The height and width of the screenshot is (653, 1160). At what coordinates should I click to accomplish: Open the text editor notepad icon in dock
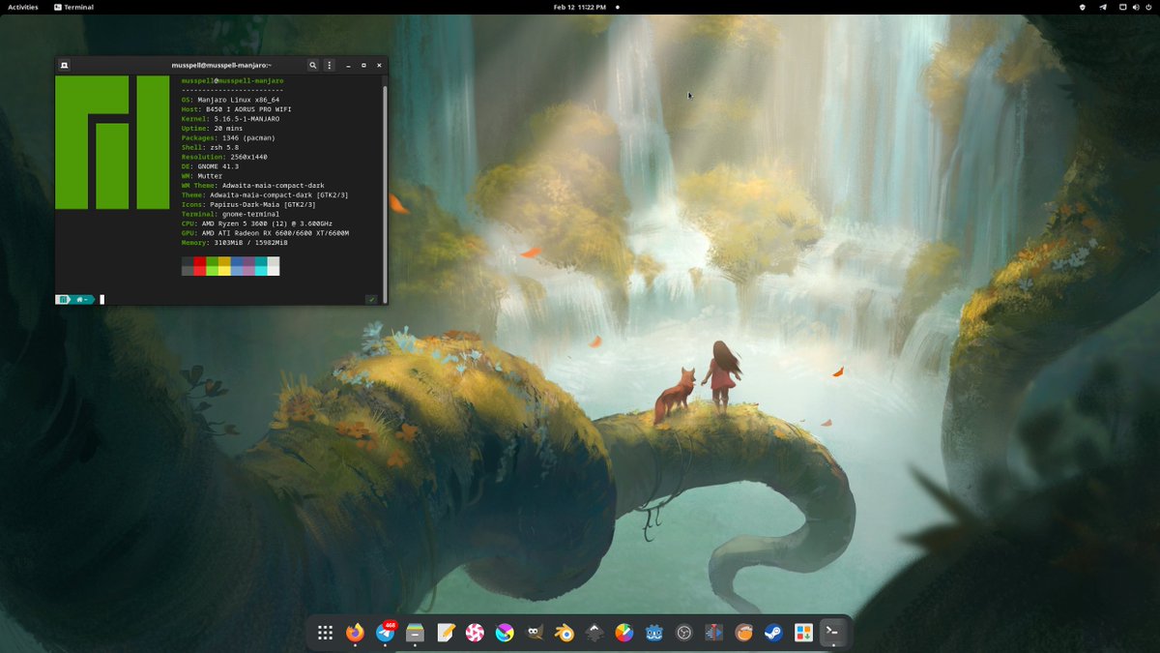[445, 633]
